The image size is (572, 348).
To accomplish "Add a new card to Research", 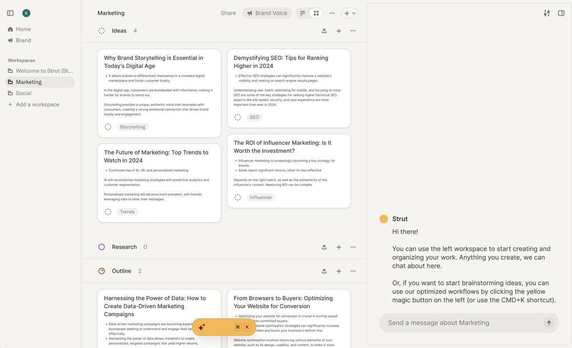I will (x=339, y=247).
